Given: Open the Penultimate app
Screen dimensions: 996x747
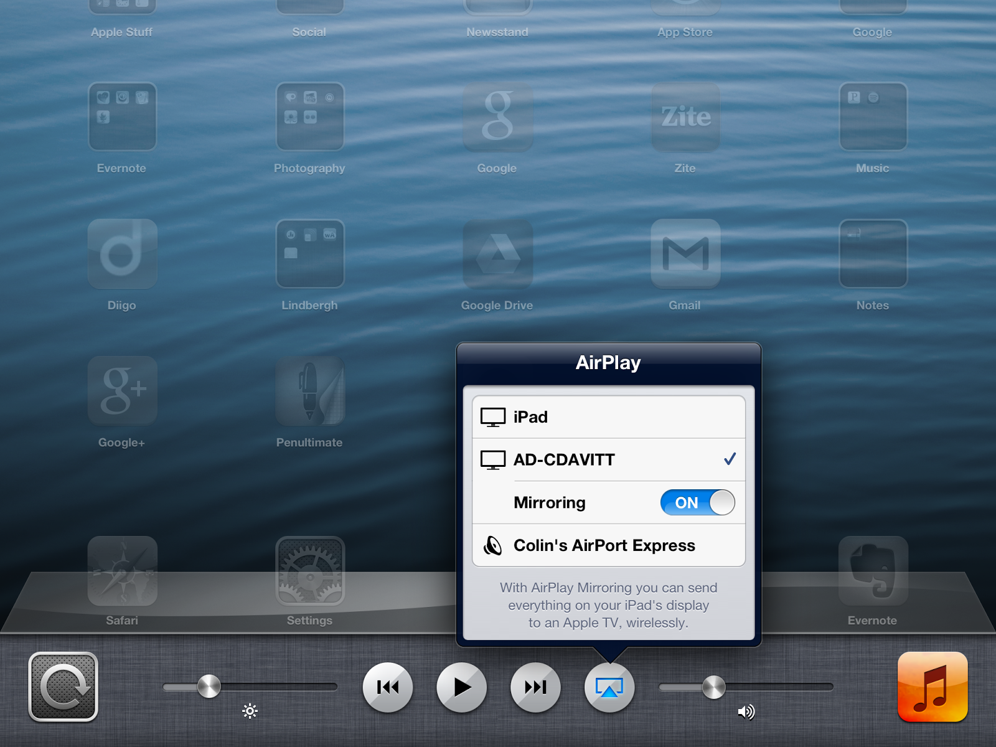Looking at the screenshot, I should click(310, 390).
